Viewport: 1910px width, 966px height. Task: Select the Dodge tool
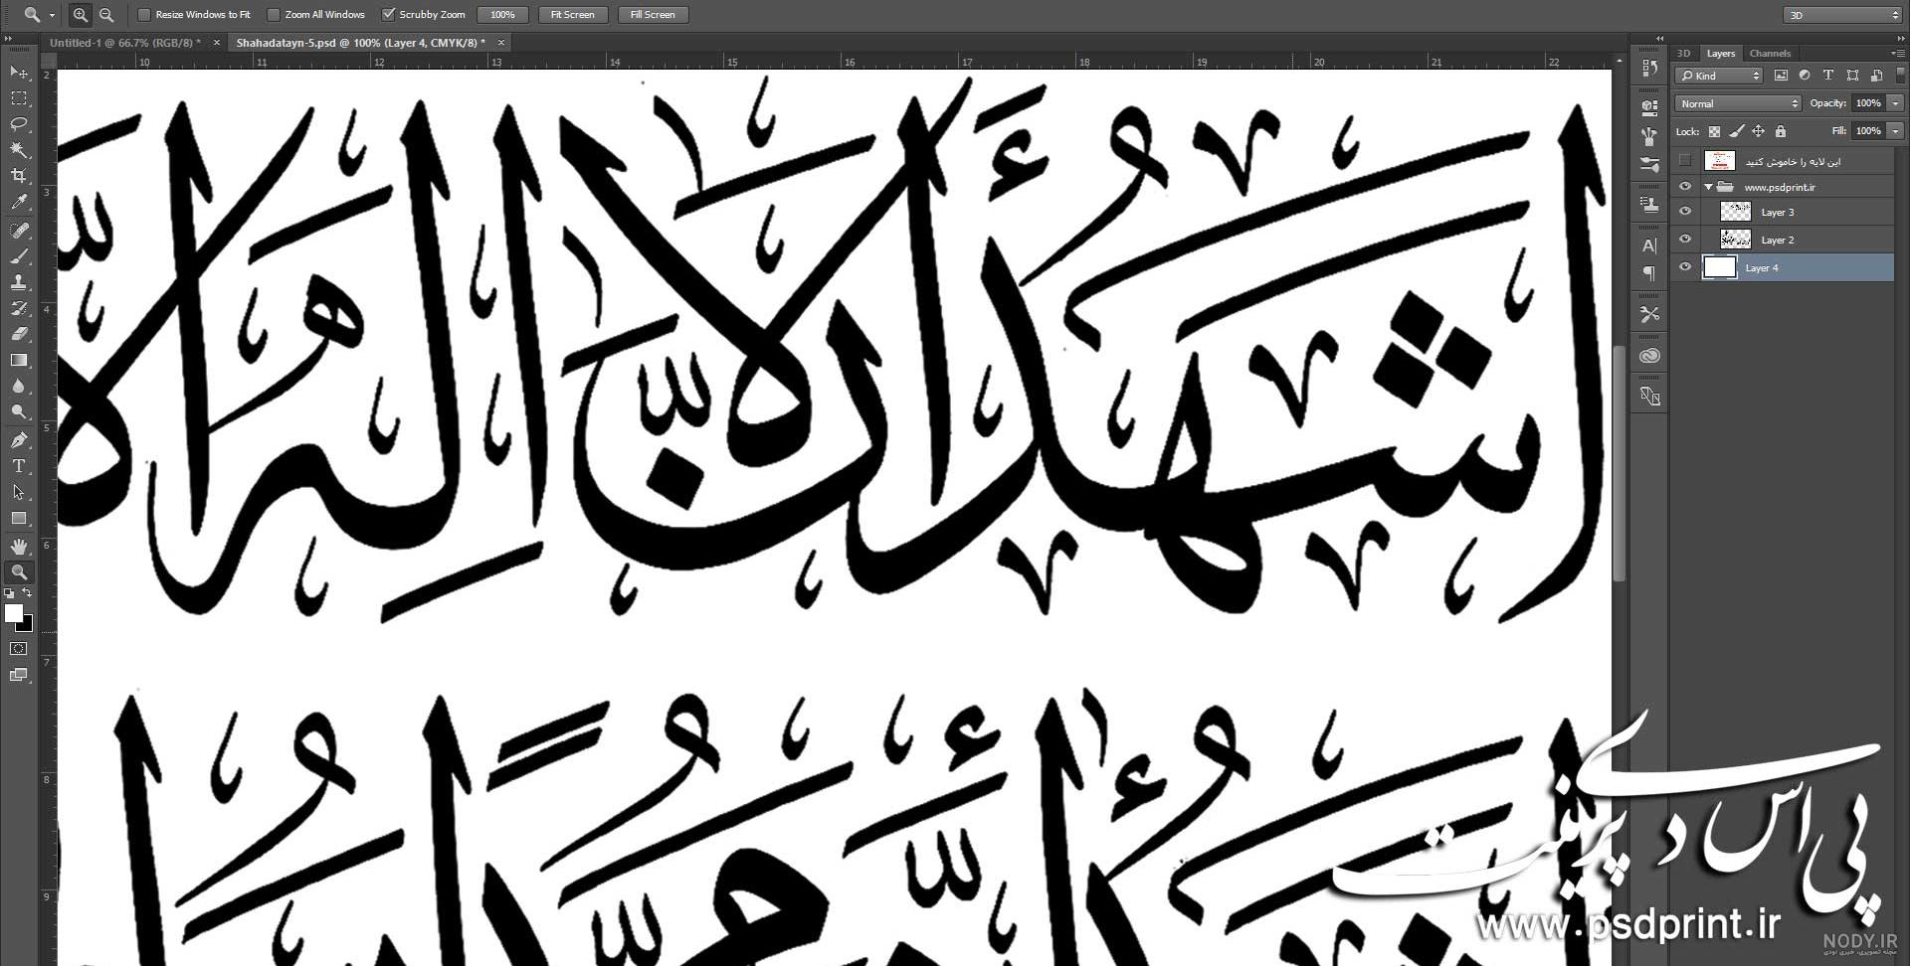coord(19,411)
